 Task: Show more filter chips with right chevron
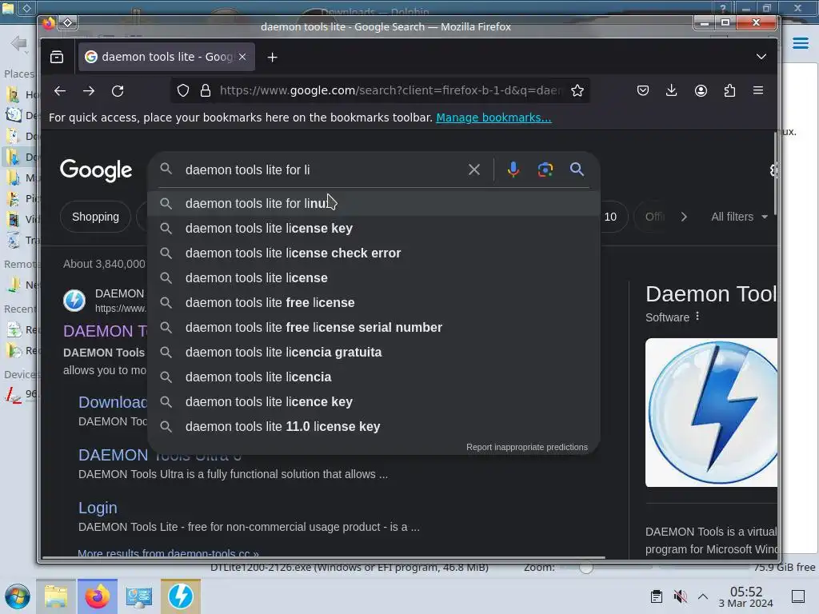coord(684,217)
